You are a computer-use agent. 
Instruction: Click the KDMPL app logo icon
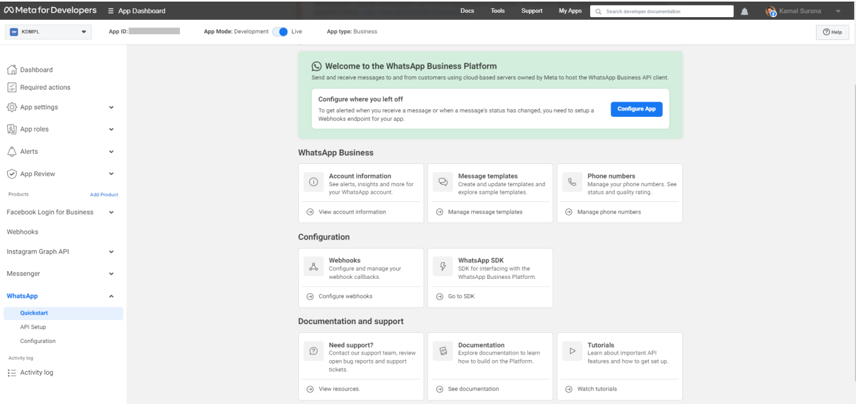(x=13, y=32)
